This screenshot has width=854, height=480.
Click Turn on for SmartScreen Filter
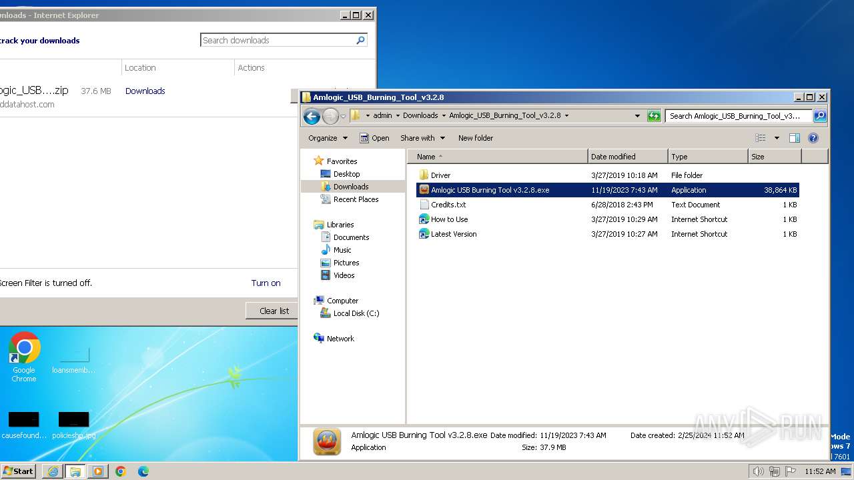(266, 283)
